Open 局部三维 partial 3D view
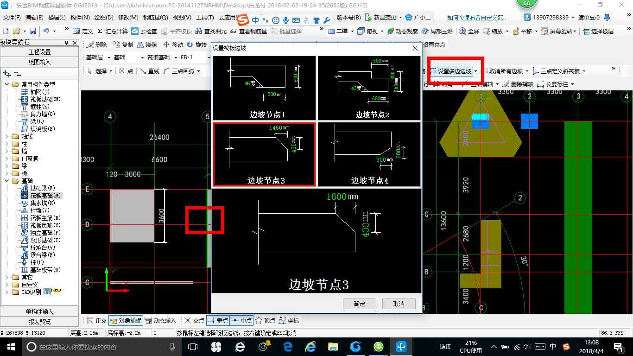The width and height of the screenshot is (633, 356). pos(437,31)
